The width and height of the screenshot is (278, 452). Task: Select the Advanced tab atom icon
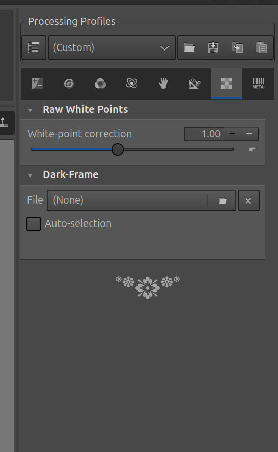(x=132, y=83)
